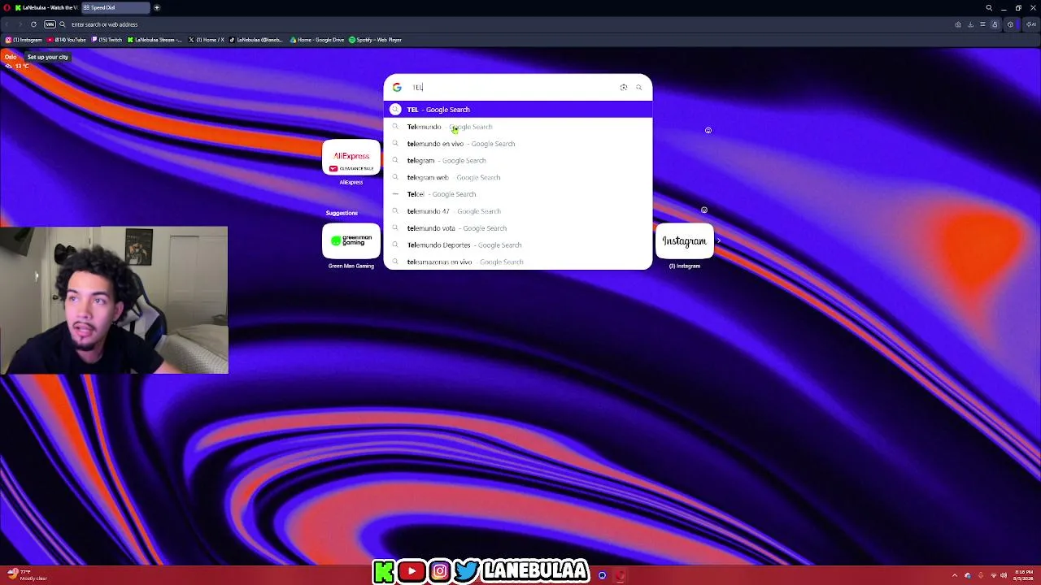Click the Opera taskbar icon
Viewport: 1041px width, 585px height.
coord(621,575)
